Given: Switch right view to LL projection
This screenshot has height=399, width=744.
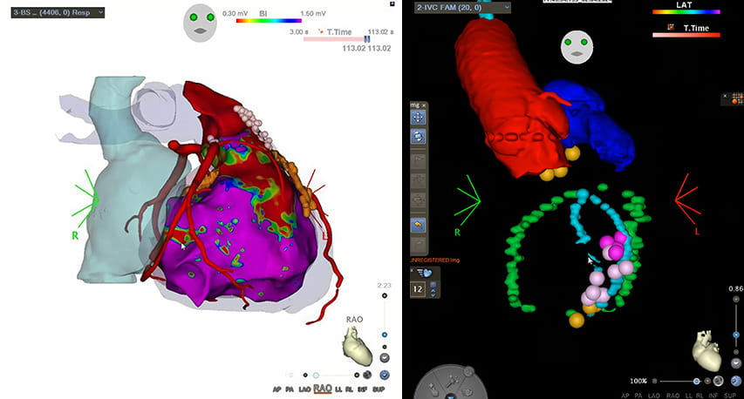Looking at the screenshot, I should pos(687,396).
